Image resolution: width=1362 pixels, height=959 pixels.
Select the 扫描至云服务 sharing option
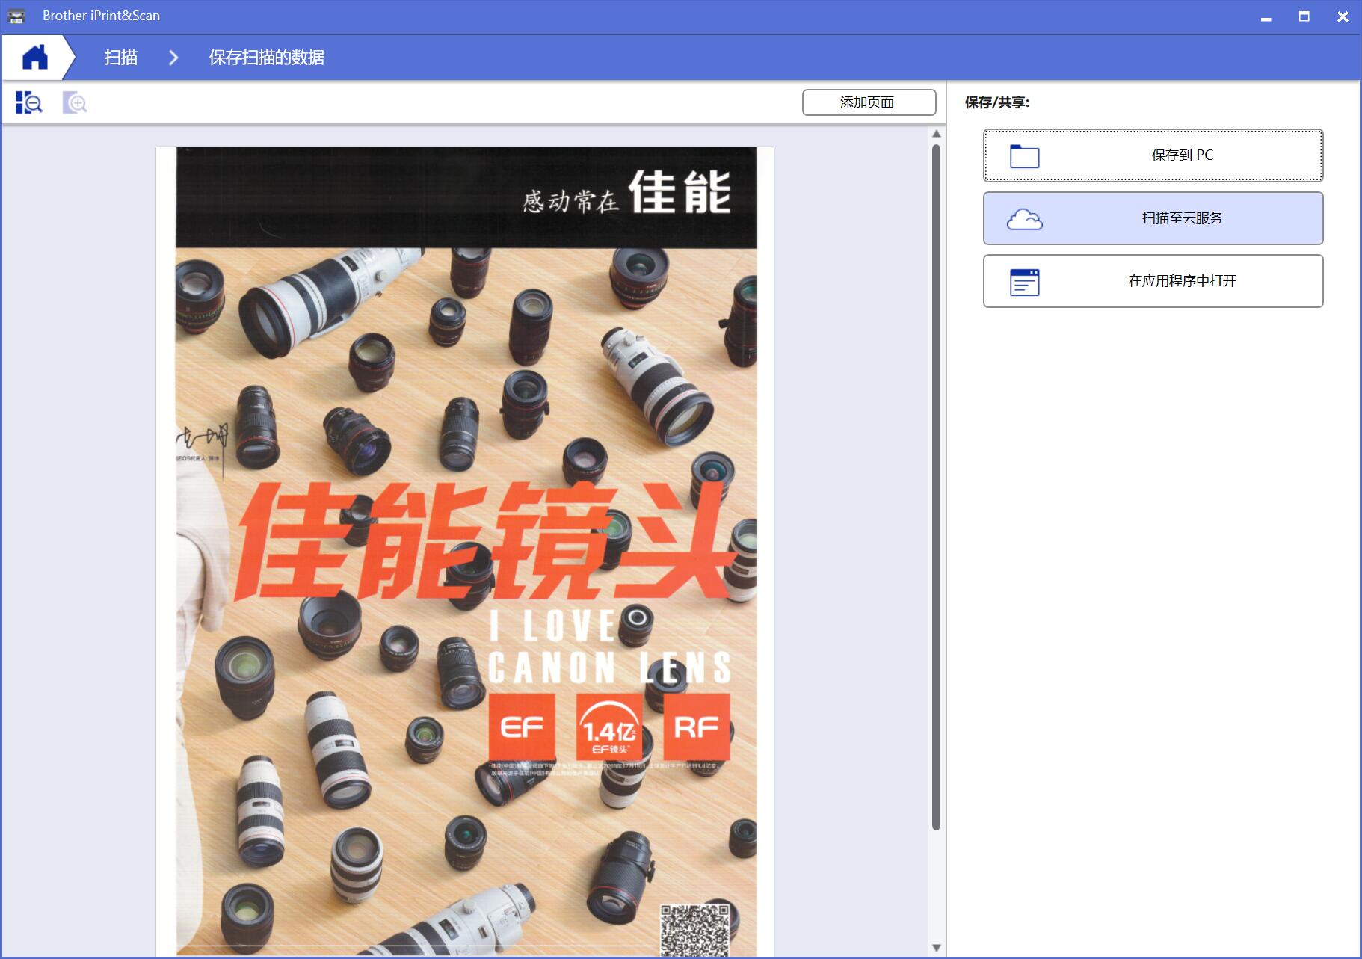click(1153, 218)
